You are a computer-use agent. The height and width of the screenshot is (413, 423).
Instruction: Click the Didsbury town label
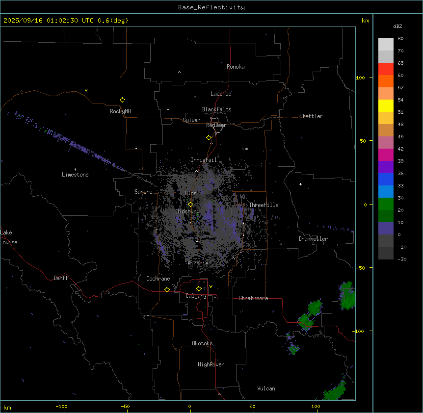tap(188, 211)
